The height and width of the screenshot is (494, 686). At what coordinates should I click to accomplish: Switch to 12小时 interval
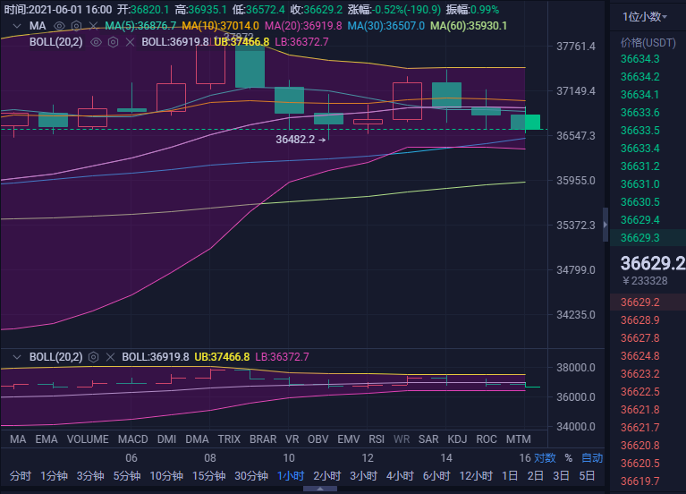476,476
